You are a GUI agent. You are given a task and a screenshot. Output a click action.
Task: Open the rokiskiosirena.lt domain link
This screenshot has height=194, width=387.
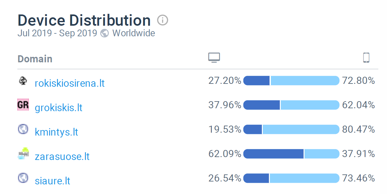click(x=70, y=83)
